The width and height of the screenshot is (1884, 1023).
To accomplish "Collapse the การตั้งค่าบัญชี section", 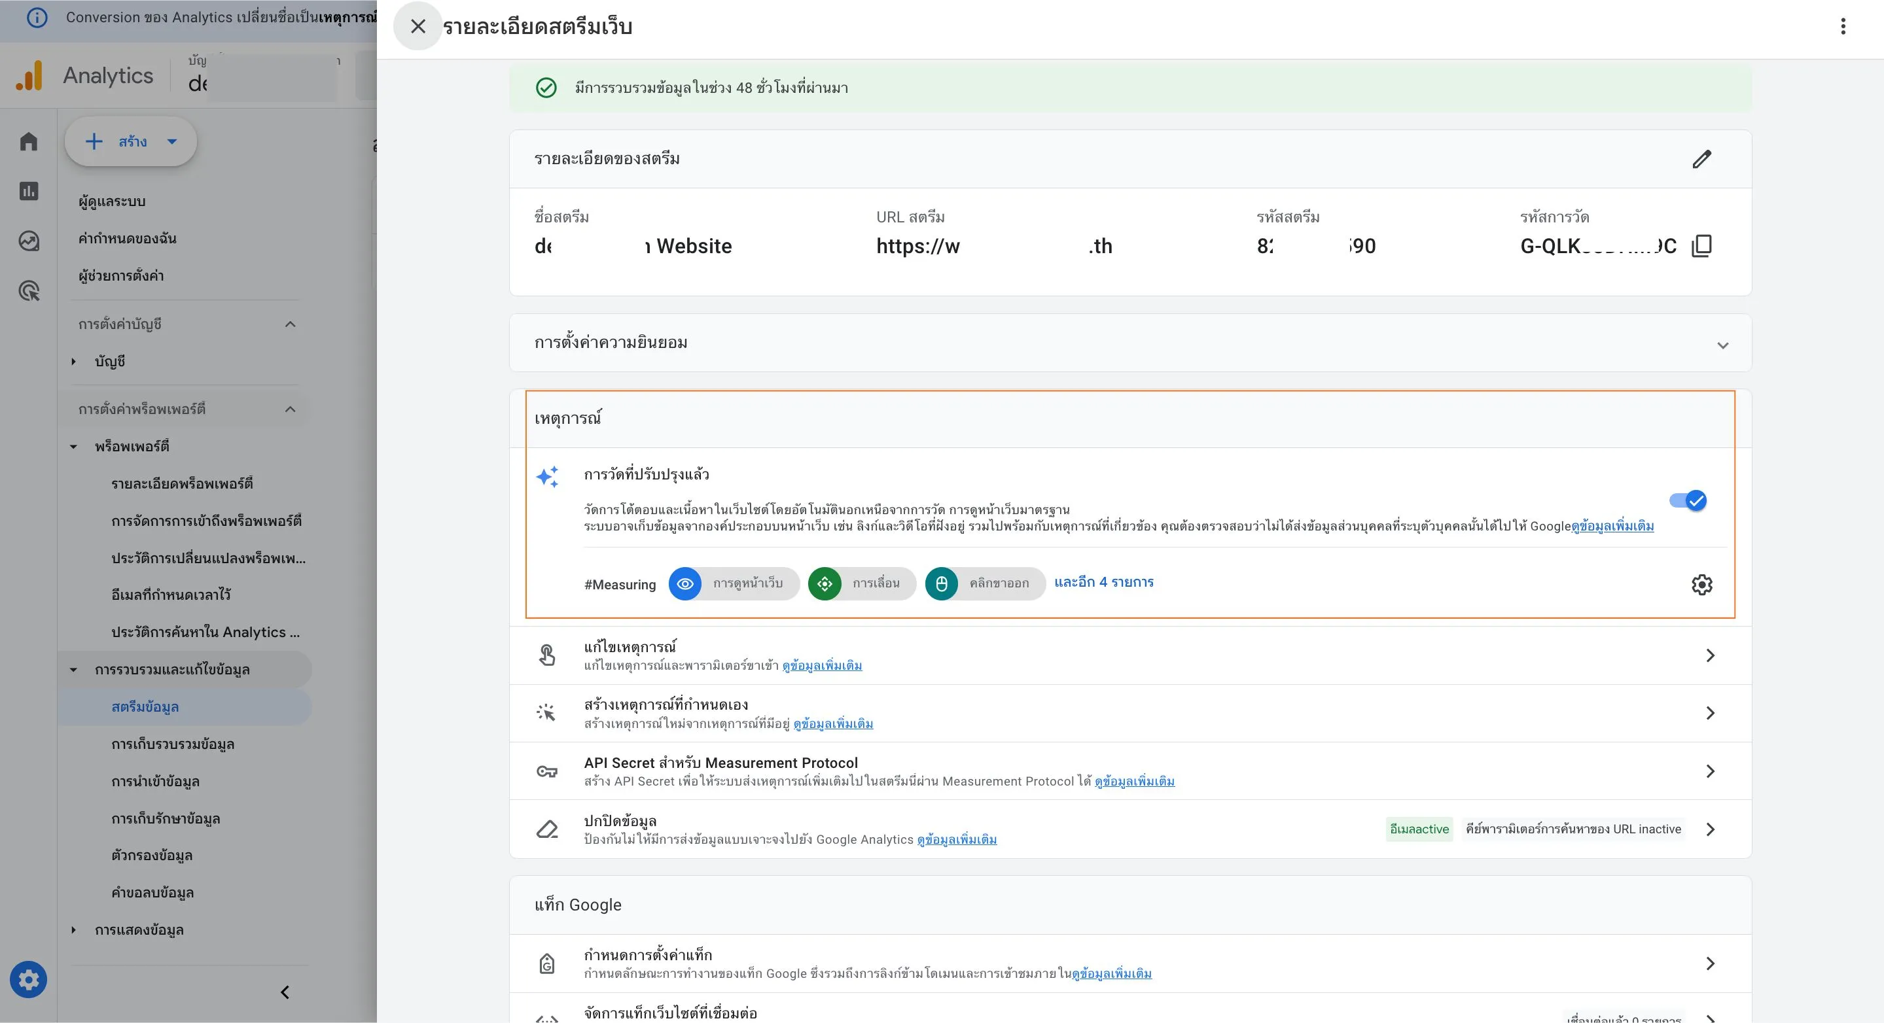I will [x=291, y=324].
